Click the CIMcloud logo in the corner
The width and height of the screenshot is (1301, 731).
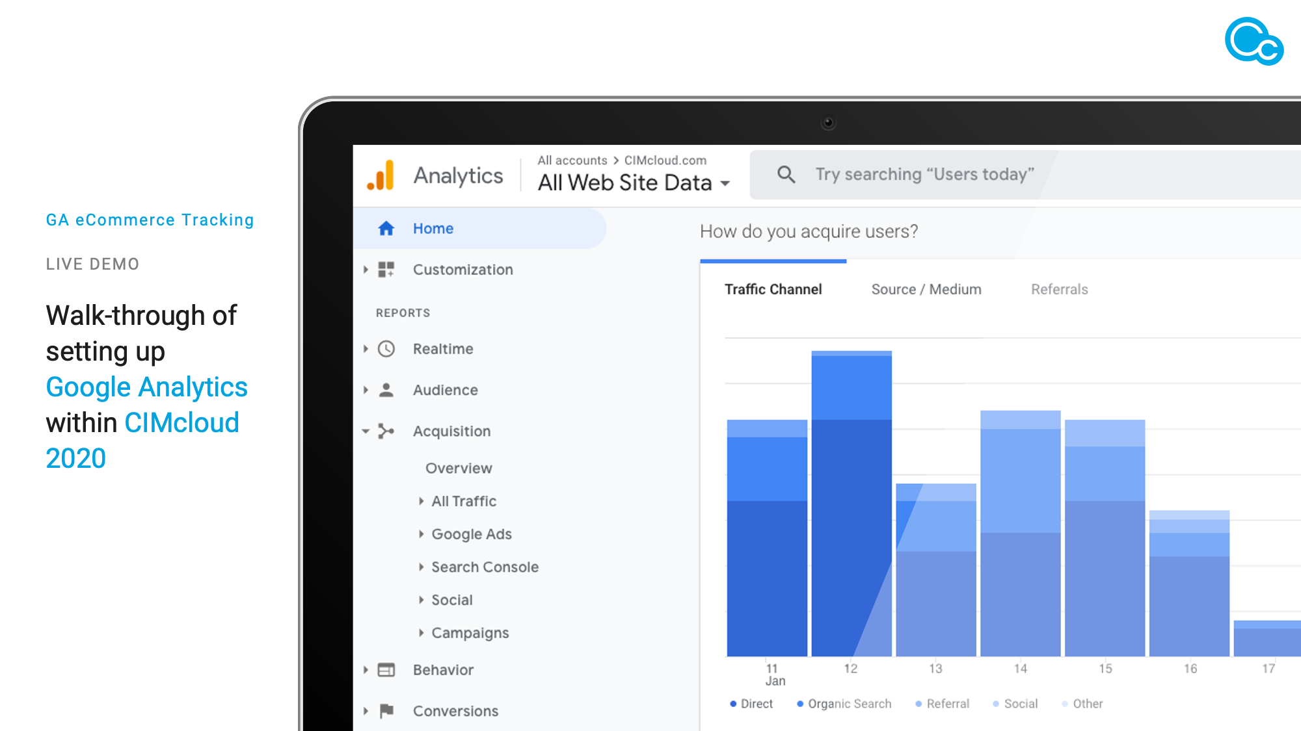point(1254,42)
